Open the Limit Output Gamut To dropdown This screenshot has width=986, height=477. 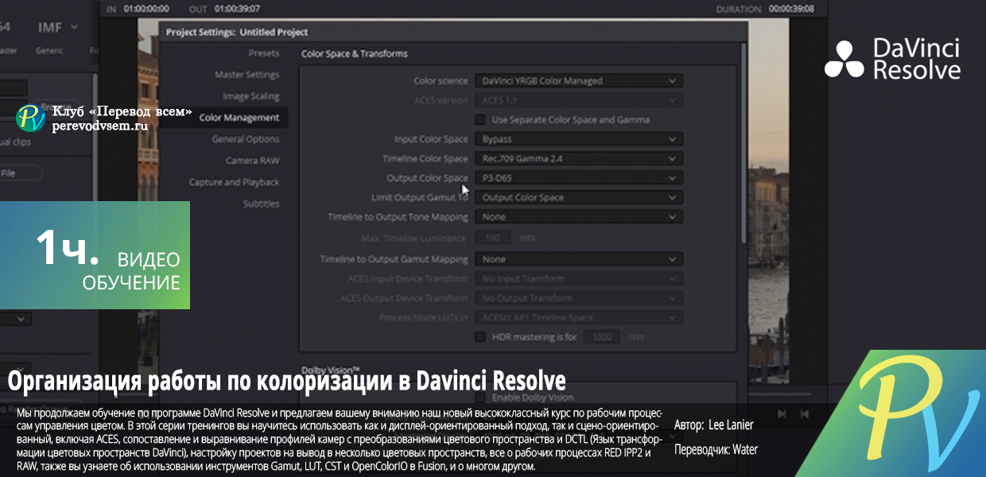click(x=579, y=197)
